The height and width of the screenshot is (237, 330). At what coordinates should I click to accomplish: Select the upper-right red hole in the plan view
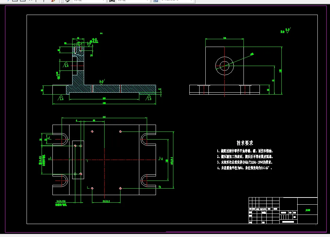120,131
